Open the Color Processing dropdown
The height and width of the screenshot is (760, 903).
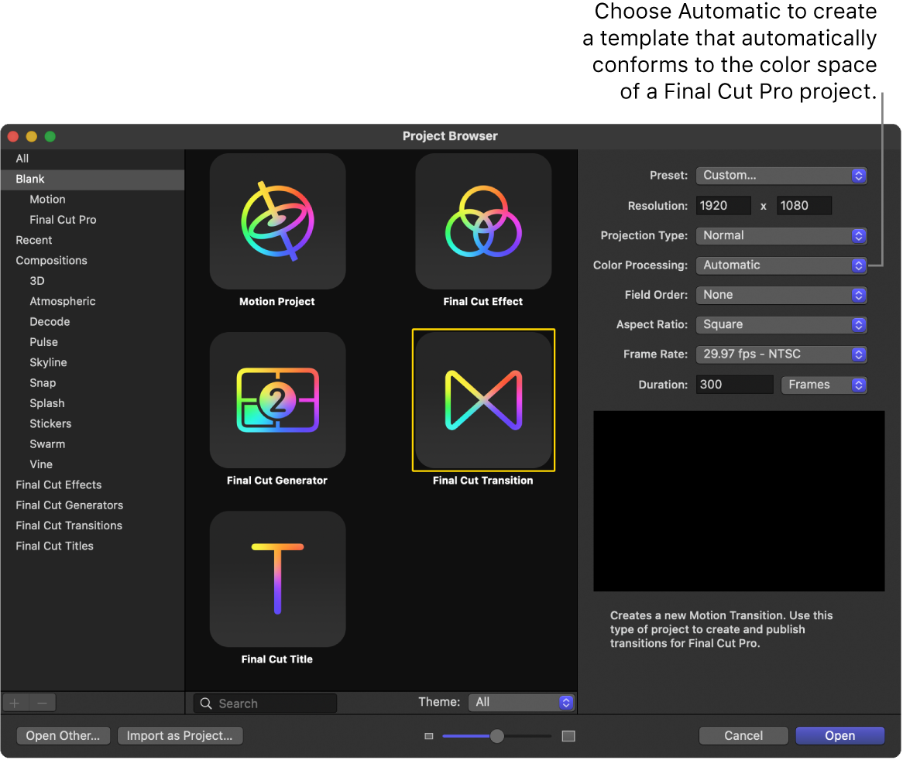coord(781,265)
